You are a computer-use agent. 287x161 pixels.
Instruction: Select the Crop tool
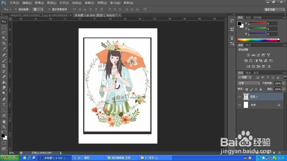pos(4,44)
